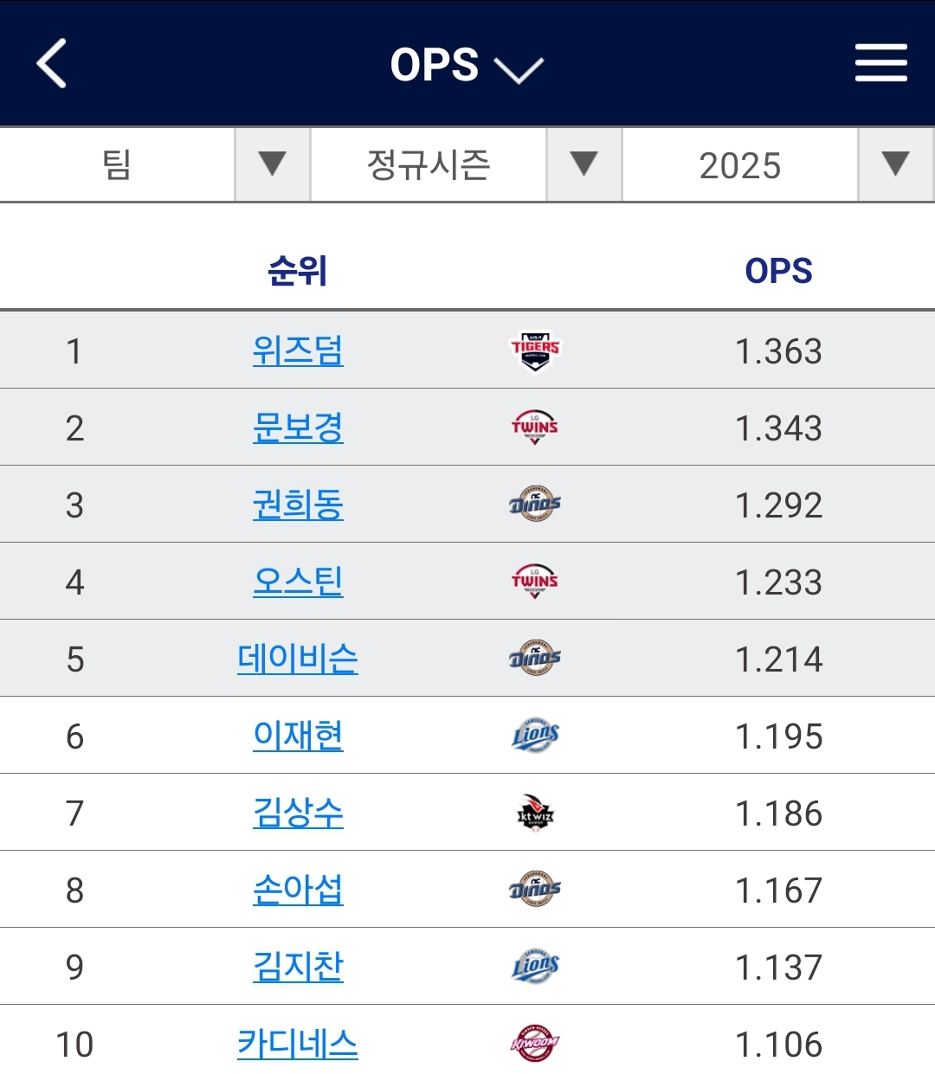
Task: Select the rank 2 row OPS value 1.343
Action: point(778,428)
